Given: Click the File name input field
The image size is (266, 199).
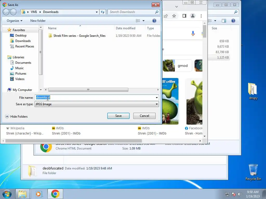Looking at the screenshot, I should coord(95,97).
